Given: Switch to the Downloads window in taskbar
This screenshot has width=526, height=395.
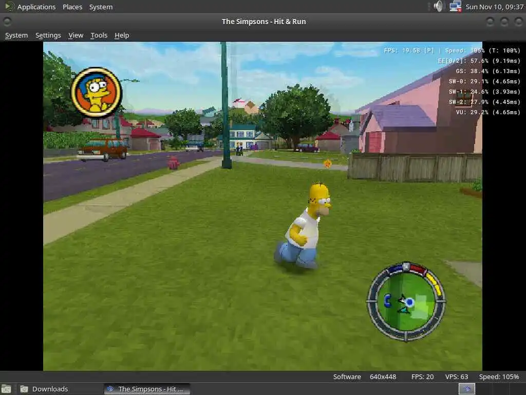Looking at the screenshot, I should tap(44, 389).
